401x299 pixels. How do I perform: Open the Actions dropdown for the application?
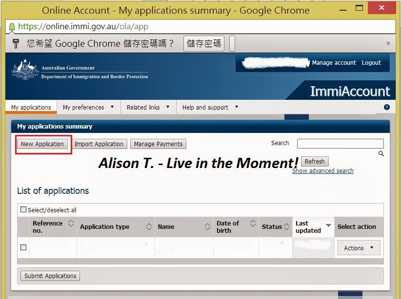point(359,248)
